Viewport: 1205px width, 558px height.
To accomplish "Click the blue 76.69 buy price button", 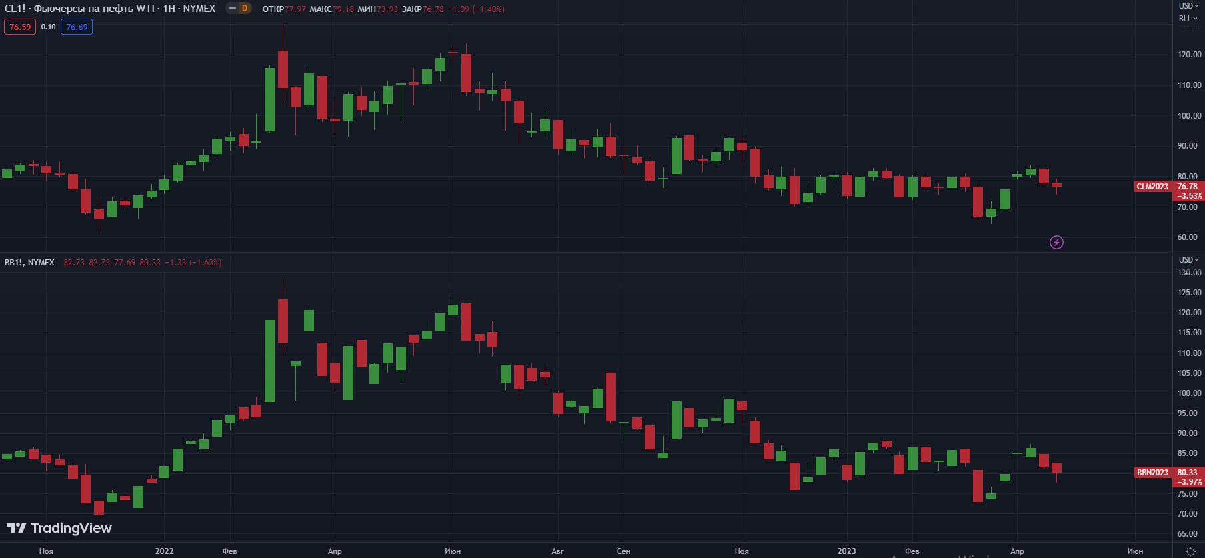I will click(77, 27).
